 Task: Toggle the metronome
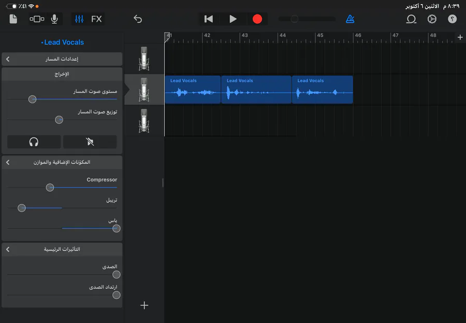(x=351, y=19)
